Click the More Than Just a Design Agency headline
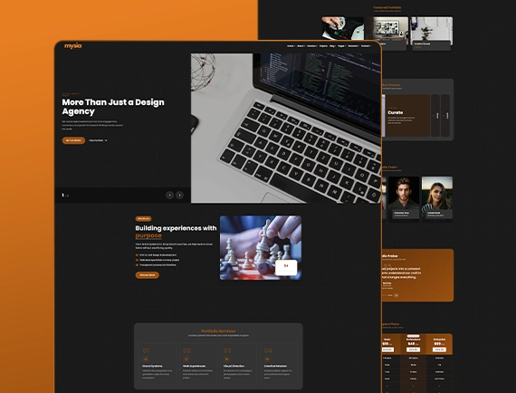The width and height of the screenshot is (516, 393). click(x=113, y=107)
